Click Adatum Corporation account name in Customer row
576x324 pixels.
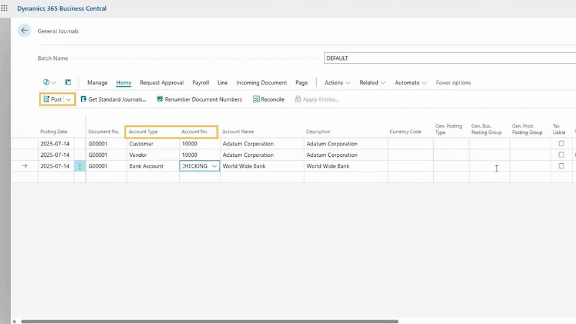point(262,144)
